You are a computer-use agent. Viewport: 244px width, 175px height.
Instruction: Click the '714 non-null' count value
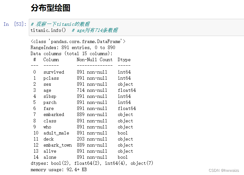point(92,90)
